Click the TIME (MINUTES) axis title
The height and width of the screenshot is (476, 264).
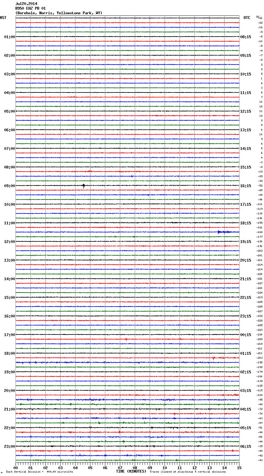(x=131, y=471)
